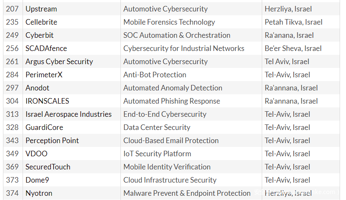Select the IRONSCALES company entry
The height and width of the screenshot is (200, 346).
click(47, 101)
